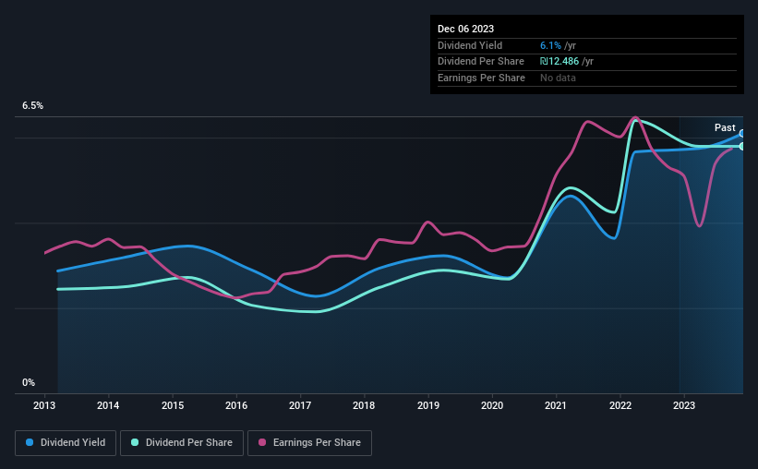Click the pink Earnings Per Share legend dot
Screen dimensions: 758x469
[262, 442]
